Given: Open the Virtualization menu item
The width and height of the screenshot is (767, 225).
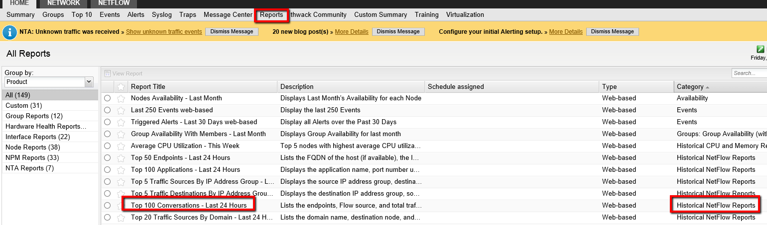Looking at the screenshot, I should [465, 15].
